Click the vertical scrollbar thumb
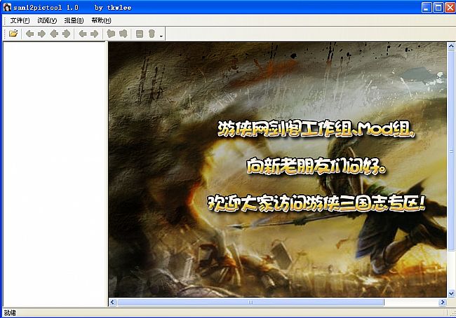The width and height of the screenshot is (456, 318). (x=451, y=151)
